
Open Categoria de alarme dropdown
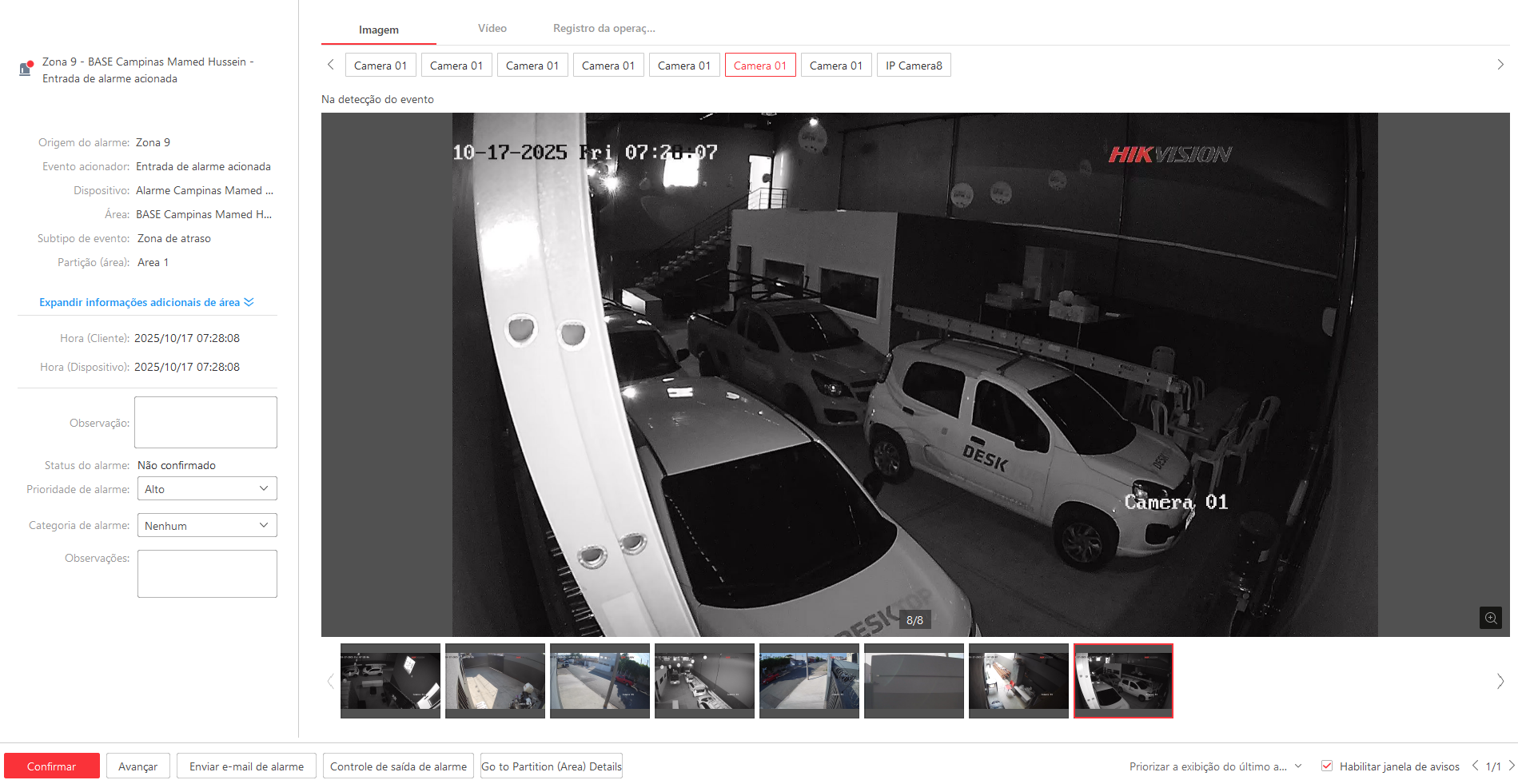tap(207, 526)
